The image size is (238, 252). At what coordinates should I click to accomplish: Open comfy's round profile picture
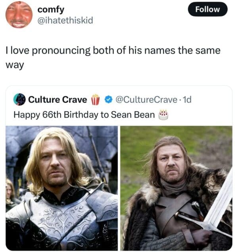(x=19, y=15)
